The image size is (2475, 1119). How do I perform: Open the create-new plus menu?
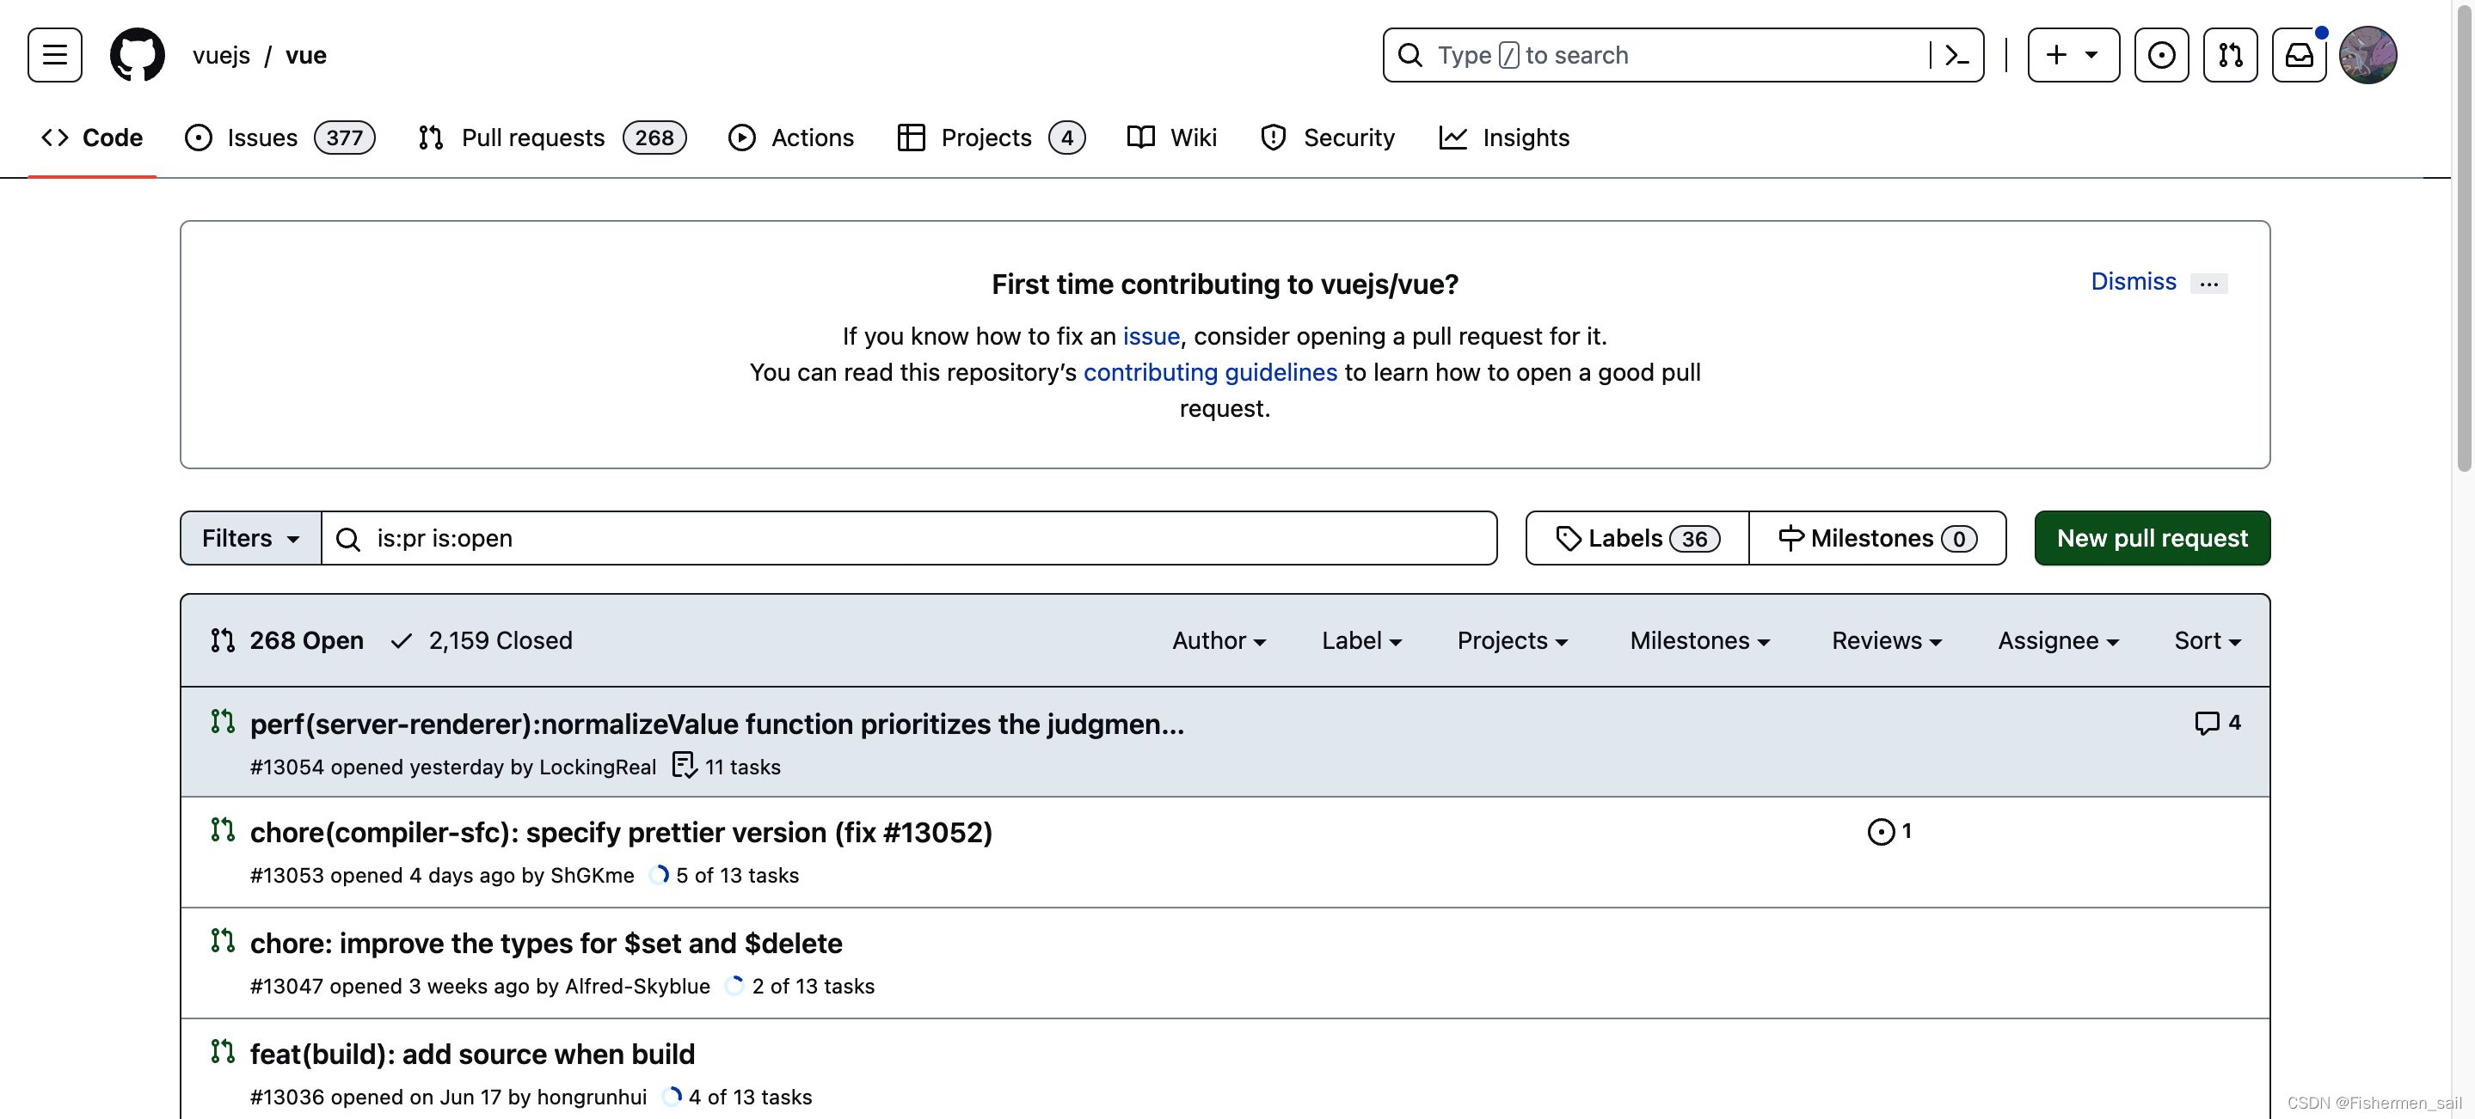coord(2073,55)
